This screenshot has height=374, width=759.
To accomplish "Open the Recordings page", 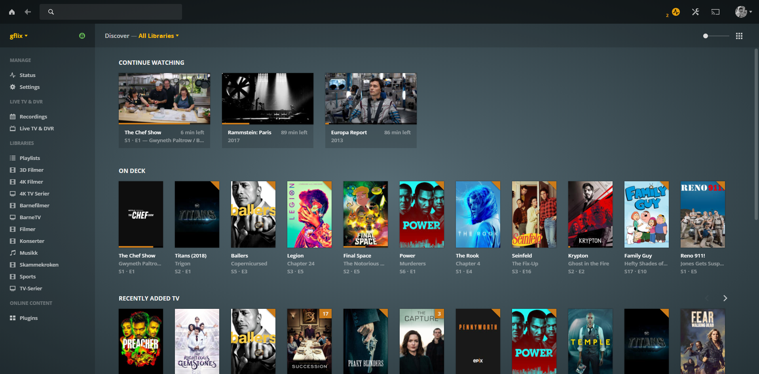I will click(x=33, y=117).
